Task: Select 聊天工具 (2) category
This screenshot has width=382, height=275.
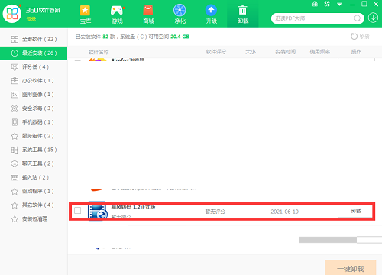Action: tap(34, 163)
